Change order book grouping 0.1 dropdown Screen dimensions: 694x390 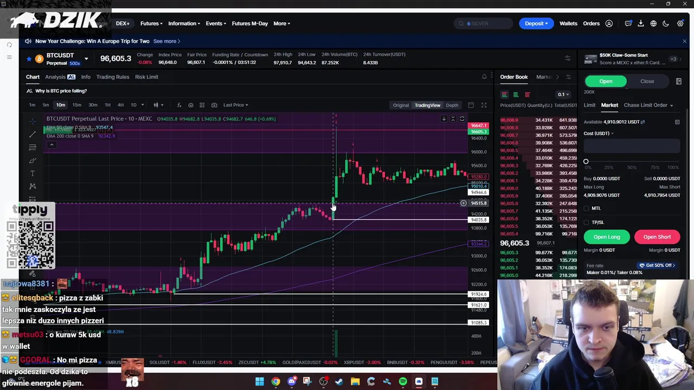[562, 95]
